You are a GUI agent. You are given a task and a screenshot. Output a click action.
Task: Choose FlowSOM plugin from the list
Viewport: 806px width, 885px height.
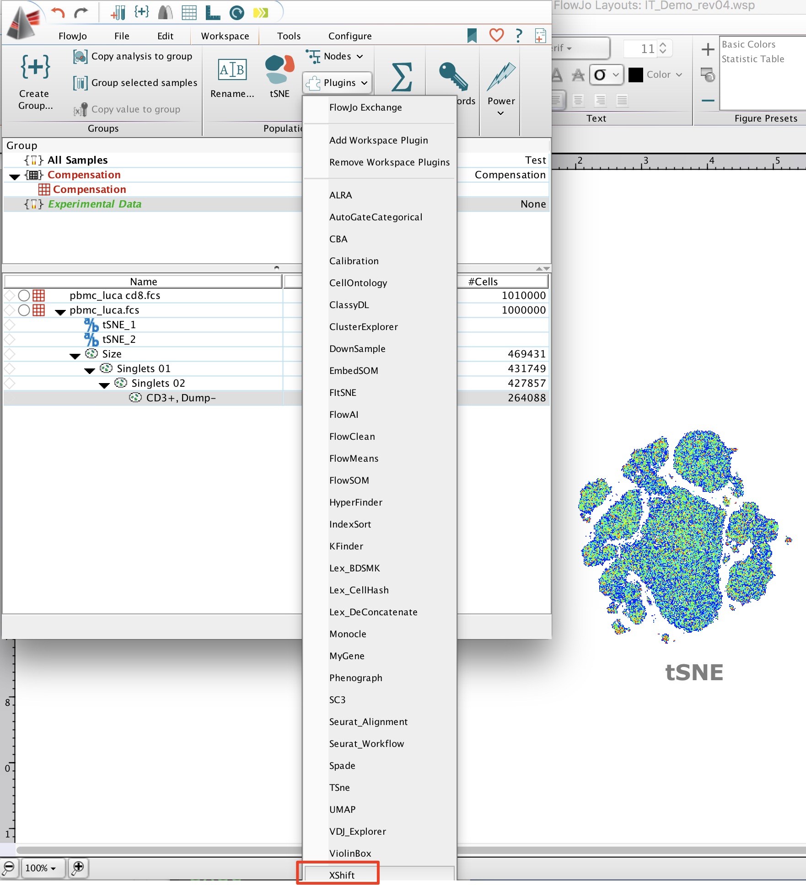pyautogui.click(x=349, y=480)
